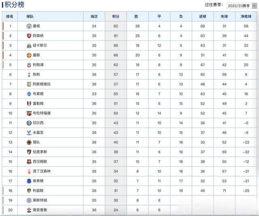Click the 西汉姆联 team name

coord(40,162)
